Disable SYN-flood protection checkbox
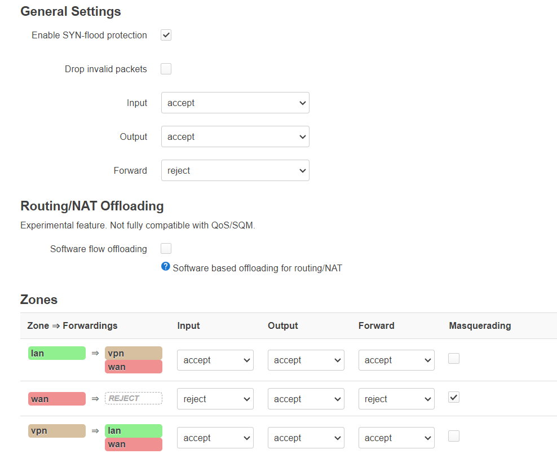The width and height of the screenshot is (557, 458). coord(166,35)
